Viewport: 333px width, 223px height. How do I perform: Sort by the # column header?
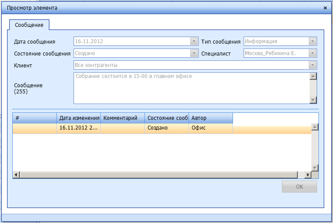(34, 118)
